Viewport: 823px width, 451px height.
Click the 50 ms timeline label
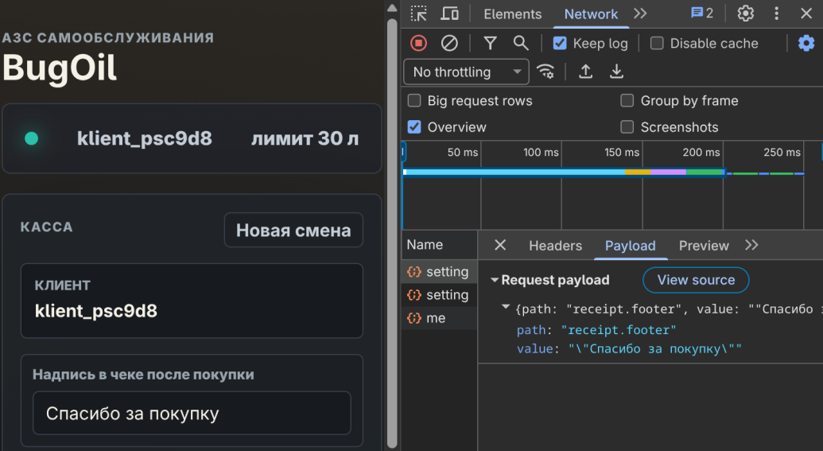pos(463,152)
